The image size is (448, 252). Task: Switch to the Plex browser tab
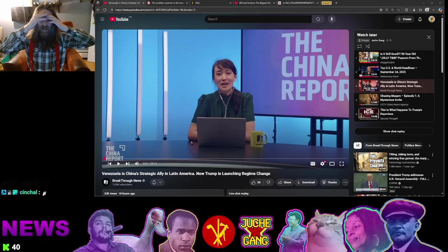pos(211,3)
